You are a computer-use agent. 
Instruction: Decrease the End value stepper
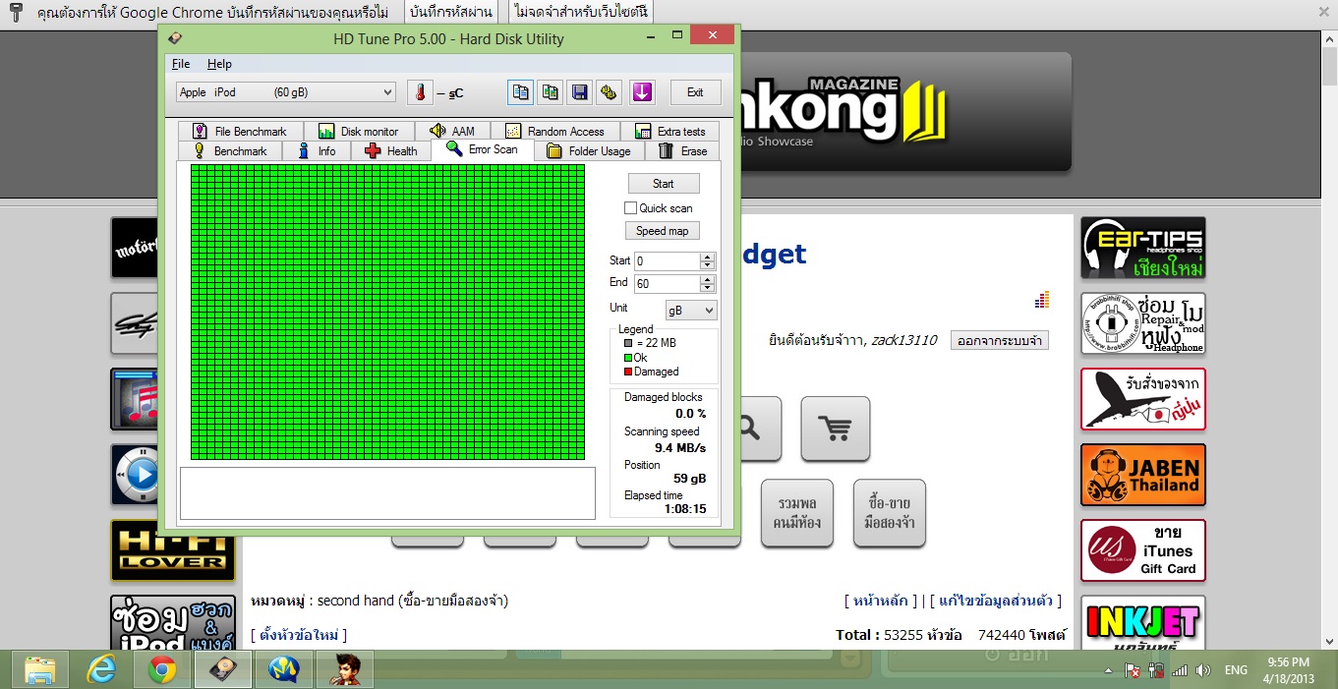707,288
